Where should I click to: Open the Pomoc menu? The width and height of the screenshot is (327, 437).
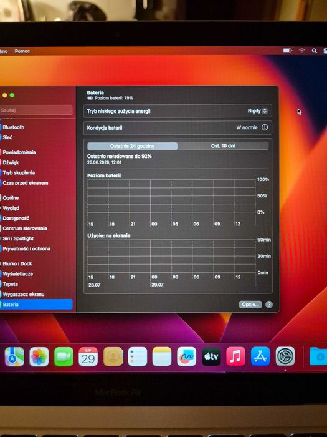[x=22, y=51]
